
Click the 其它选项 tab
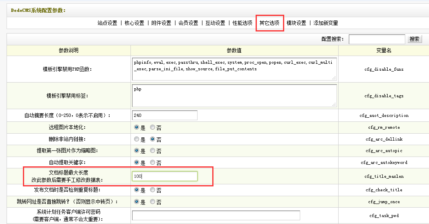(x=270, y=23)
